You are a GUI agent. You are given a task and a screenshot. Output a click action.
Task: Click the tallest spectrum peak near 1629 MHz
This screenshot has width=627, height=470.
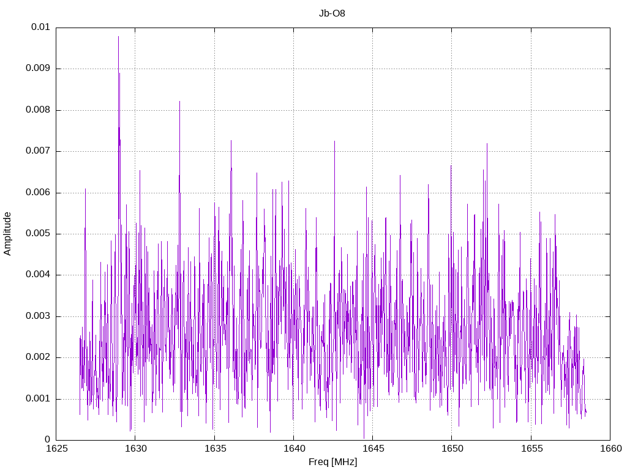(x=118, y=37)
